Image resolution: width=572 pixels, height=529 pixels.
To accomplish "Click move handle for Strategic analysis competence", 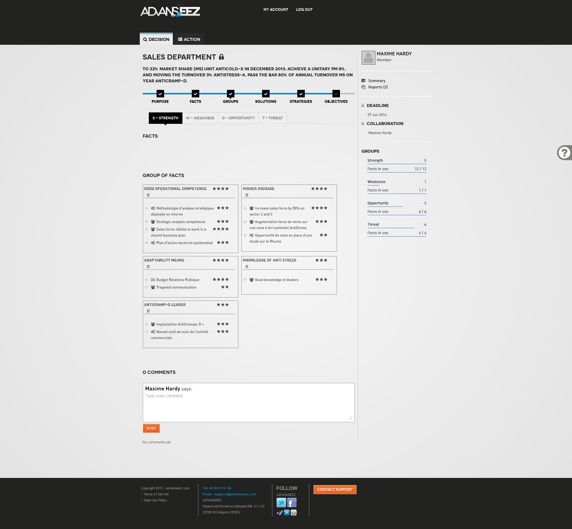I will pyautogui.click(x=147, y=222).
